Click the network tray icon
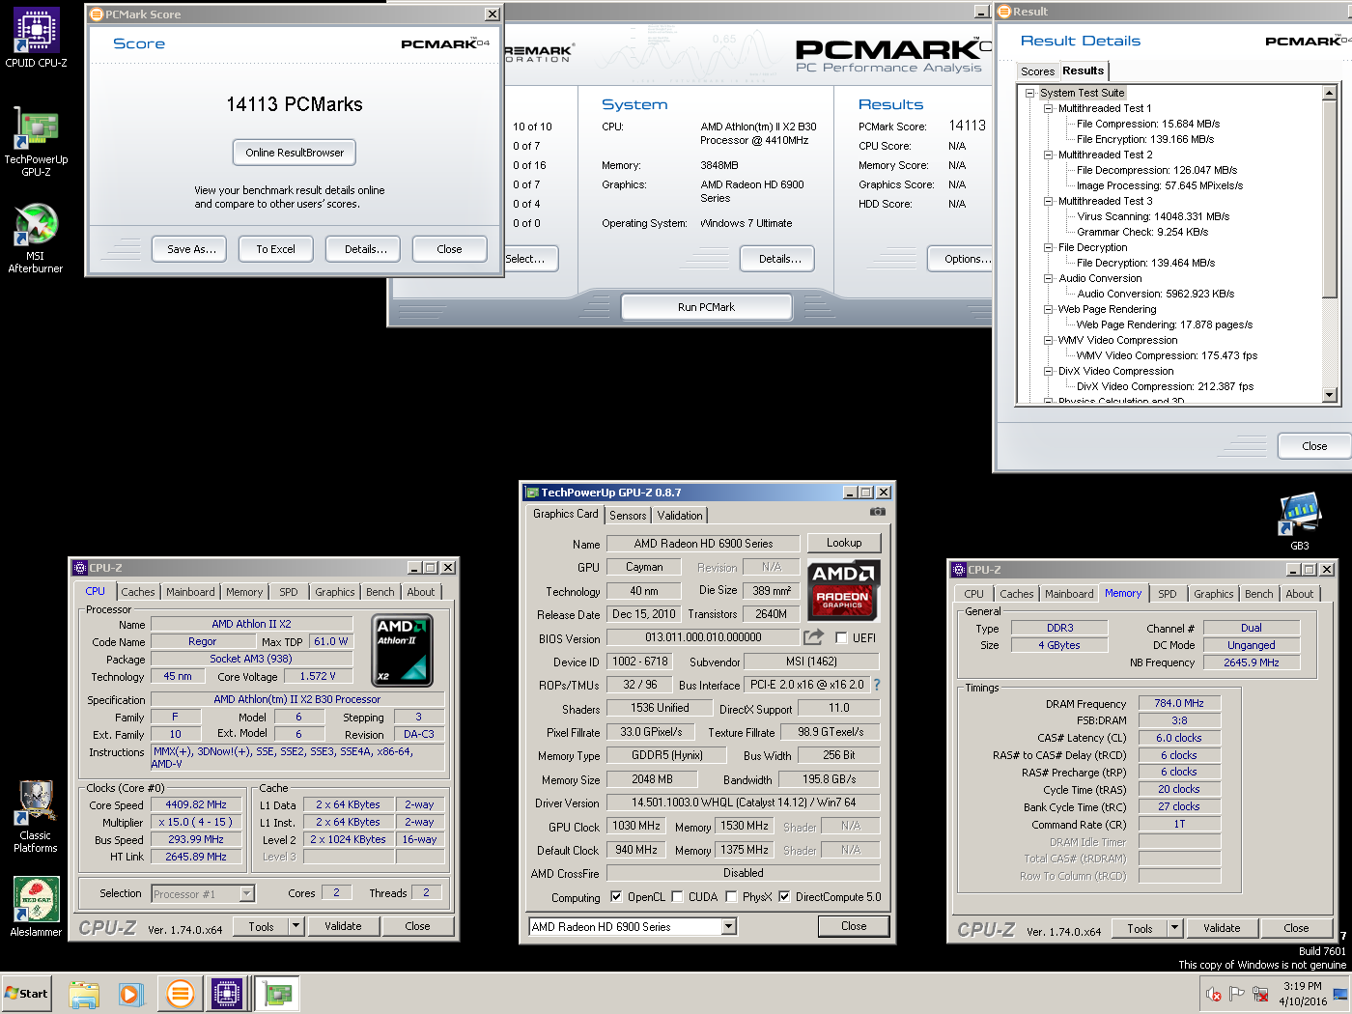The image size is (1352, 1014). [x=1260, y=994]
